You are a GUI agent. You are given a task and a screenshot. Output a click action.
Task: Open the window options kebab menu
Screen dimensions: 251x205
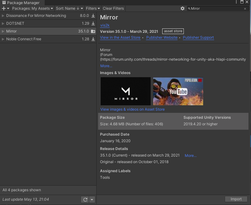click(x=237, y=2)
